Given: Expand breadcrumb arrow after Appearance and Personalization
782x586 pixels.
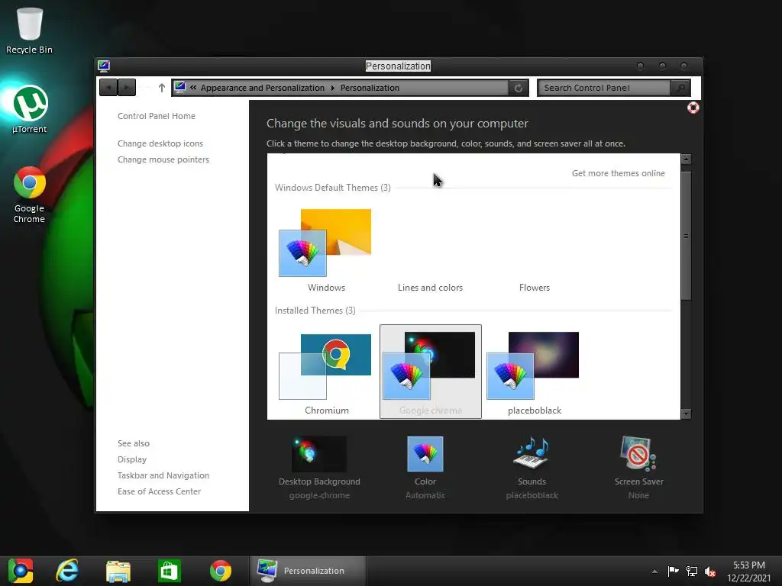Looking at the screenshot, I should coord(333,89).
